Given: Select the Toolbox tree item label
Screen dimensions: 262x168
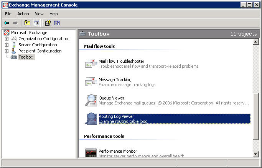Looking at the screenshot, I should point(26,57).
